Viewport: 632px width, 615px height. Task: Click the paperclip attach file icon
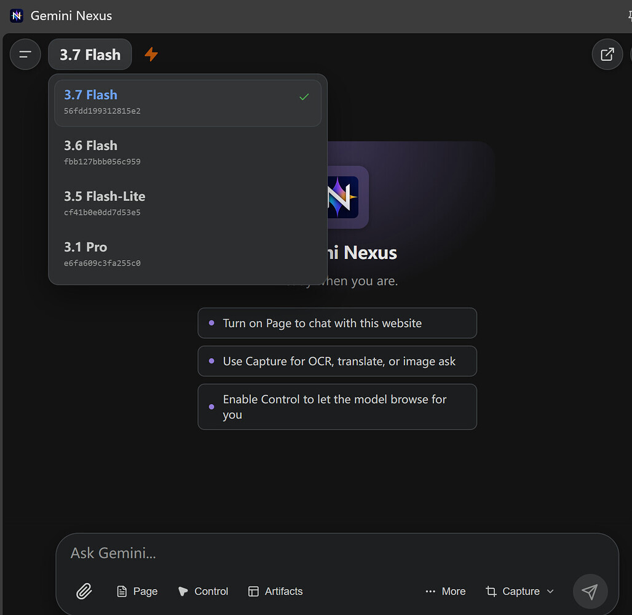pyautogui.click(x=84, y=591)
